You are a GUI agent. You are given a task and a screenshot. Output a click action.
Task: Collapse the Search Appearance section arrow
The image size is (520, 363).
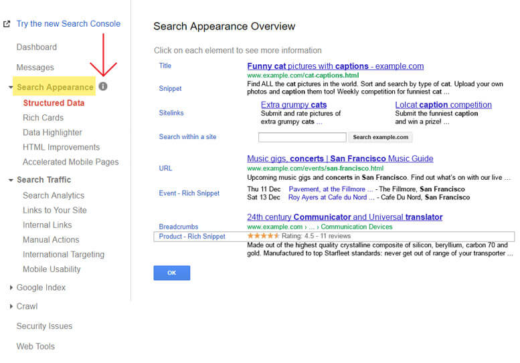[x=11, y=88]
